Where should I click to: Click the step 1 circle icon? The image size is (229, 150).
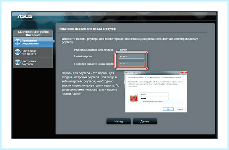18,42
